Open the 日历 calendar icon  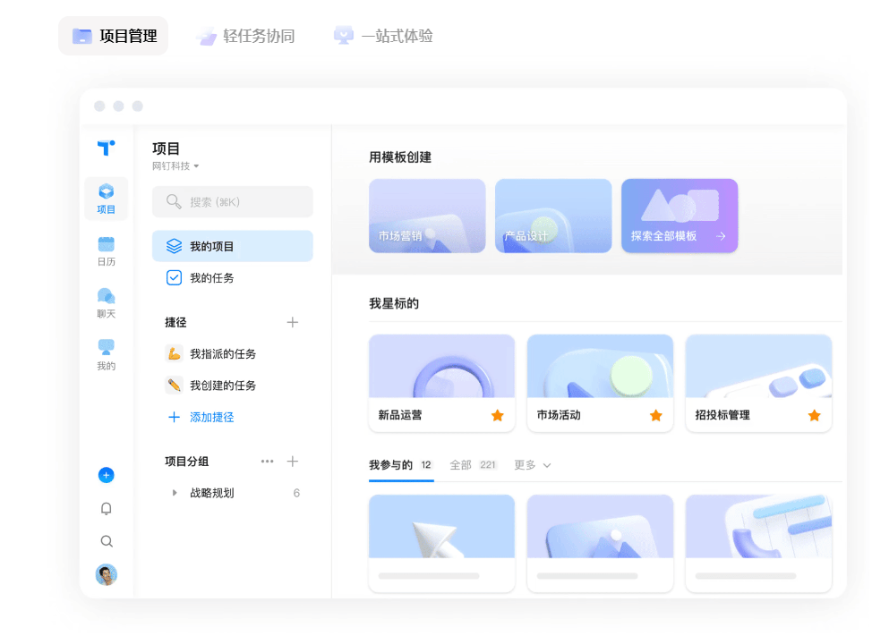pos(107,250)
